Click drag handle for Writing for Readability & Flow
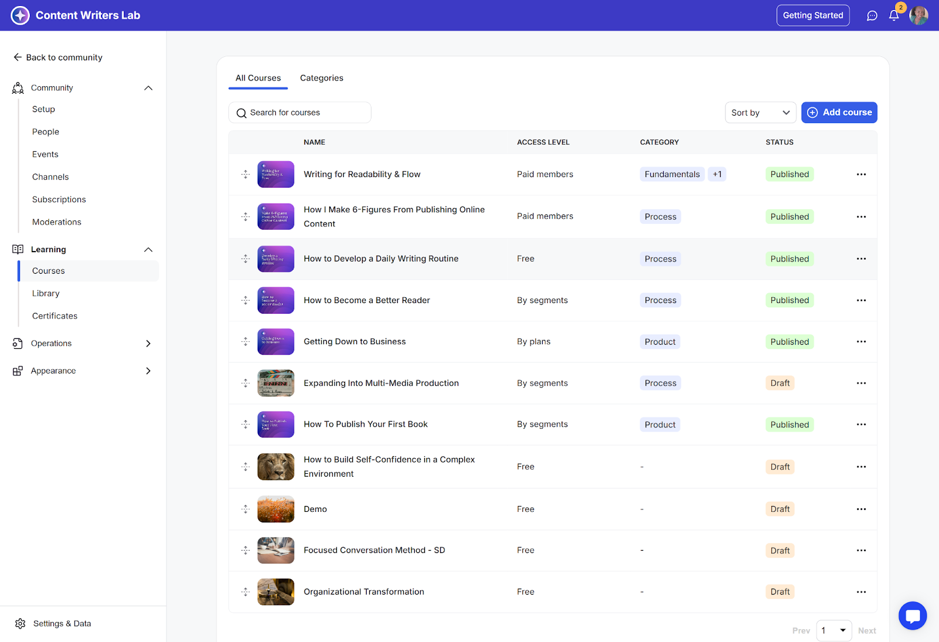The height and width of the screenshot is (642, 939). point(245,174)
